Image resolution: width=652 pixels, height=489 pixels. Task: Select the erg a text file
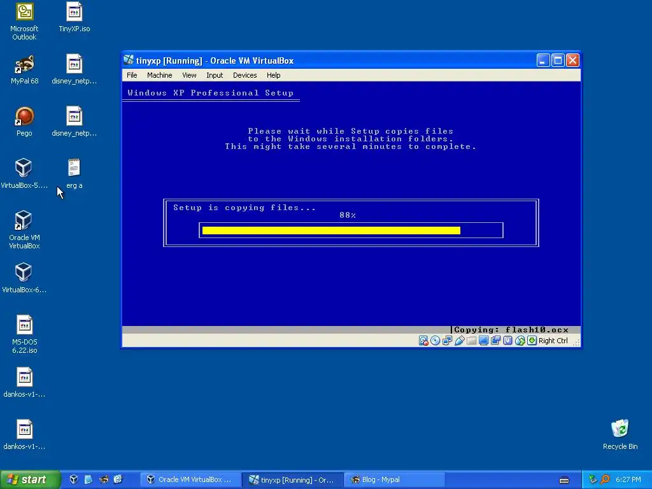coord(74,174)
